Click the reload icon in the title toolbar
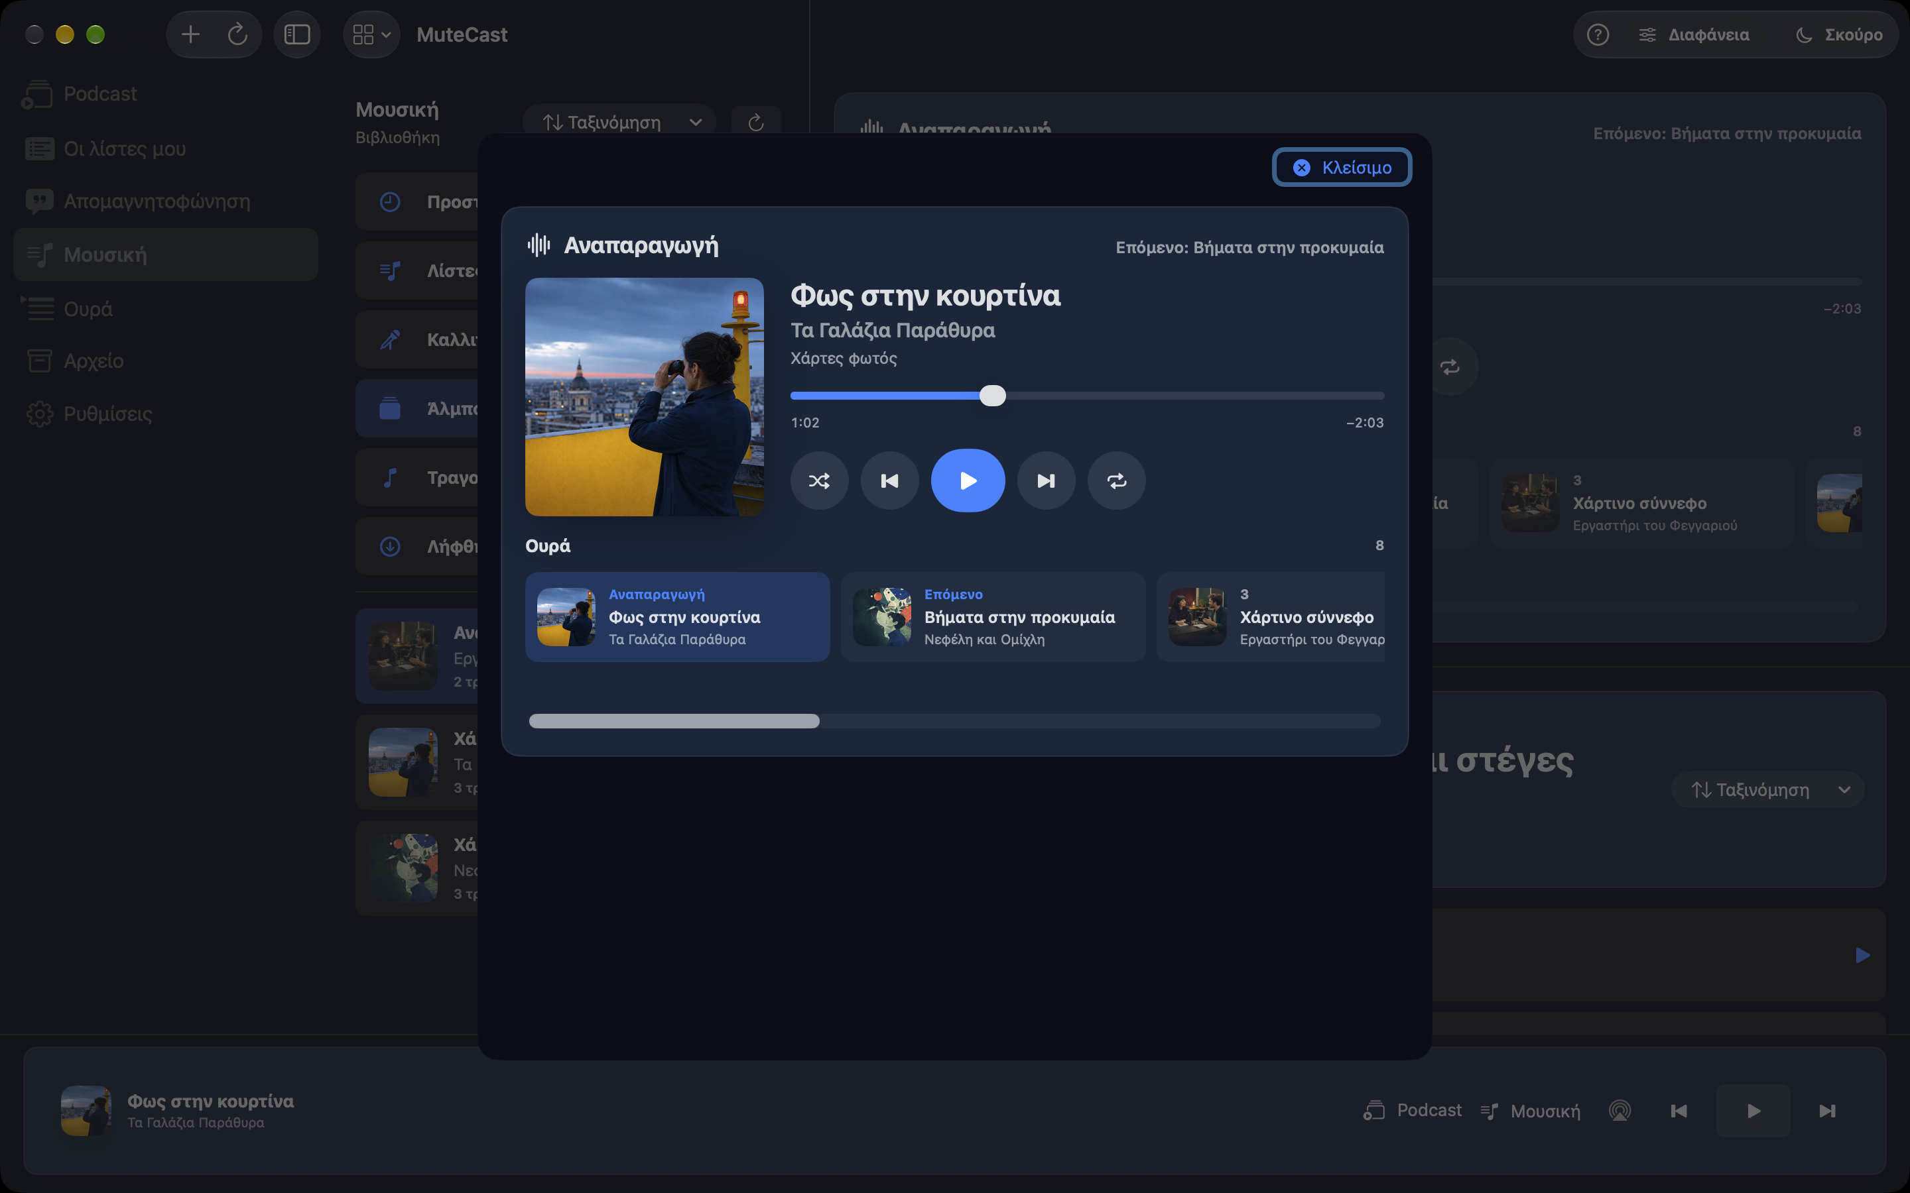 click(237, 34)
